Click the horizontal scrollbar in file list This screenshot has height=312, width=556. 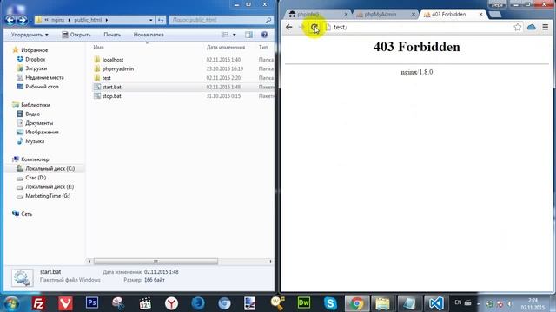coord(156,262)
